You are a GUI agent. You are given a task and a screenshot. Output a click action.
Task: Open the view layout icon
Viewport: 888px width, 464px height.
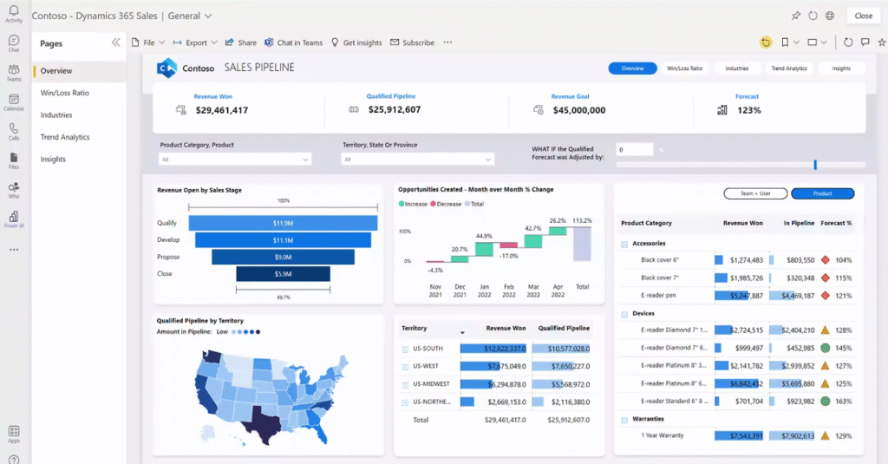point(812,42)
